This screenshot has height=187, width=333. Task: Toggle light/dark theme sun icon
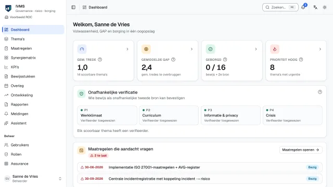(325, 7)
